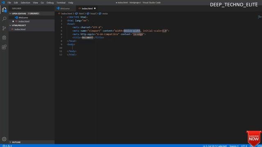
Task: Click the html symbol icon in breadcrumbs
Action: coord(77,13)
